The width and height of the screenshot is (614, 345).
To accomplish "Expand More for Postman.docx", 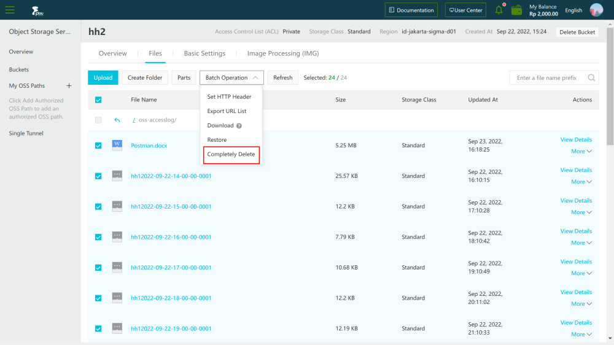I will [x=581, y=151].
